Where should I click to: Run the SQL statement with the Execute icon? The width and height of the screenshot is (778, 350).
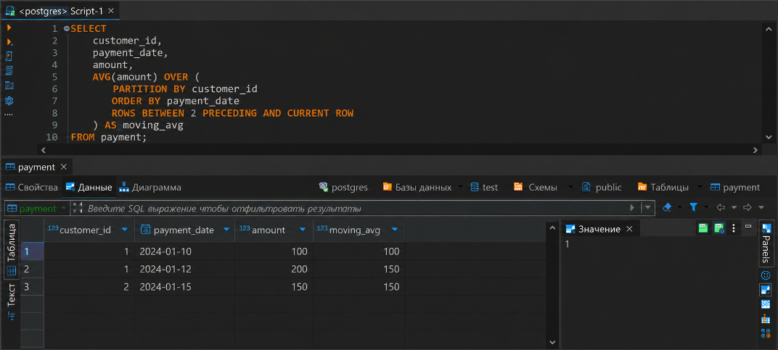point(9,28)
